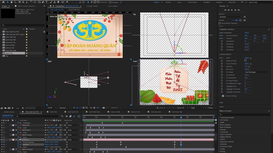273x153 pixels.
Task: Click the Preview play button
Action: pyautogui.click(x=232, y=10)
